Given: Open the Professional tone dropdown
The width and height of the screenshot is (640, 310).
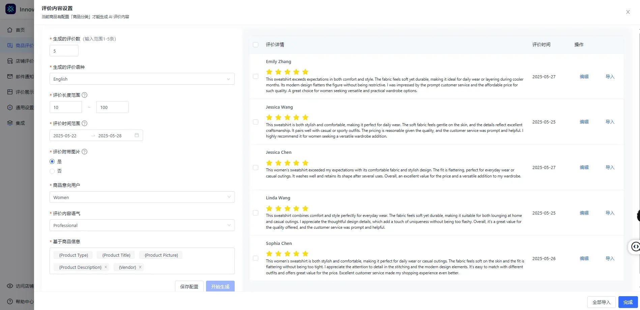Looking at the screenshot, I should [142, 225].
